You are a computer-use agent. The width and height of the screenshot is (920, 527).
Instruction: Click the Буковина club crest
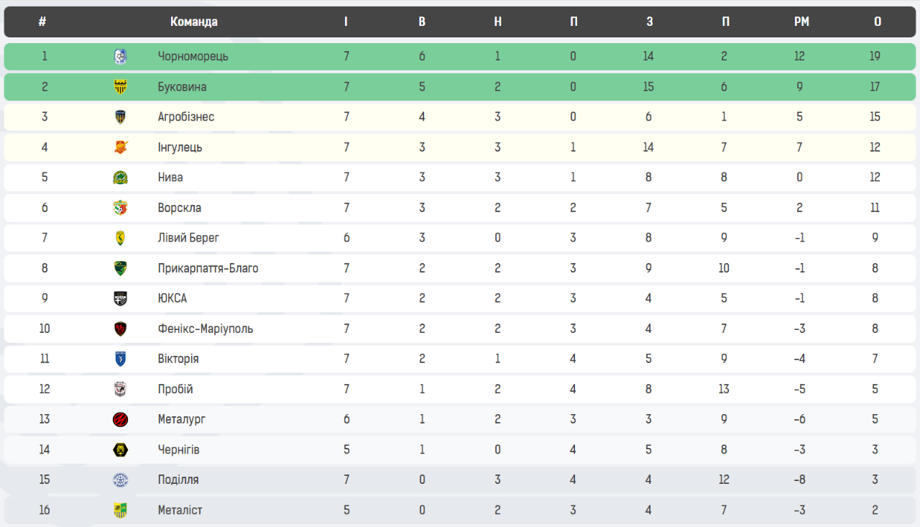point(121,87)
